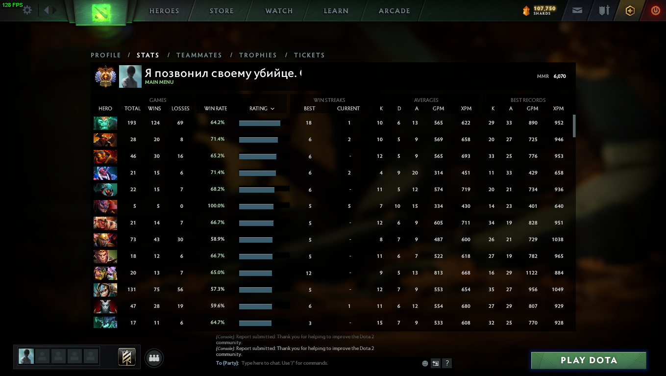666x376 pixels.
Task: Open the emoticon smiley picker
Action: pyautogui.click(x=425, y=363)
